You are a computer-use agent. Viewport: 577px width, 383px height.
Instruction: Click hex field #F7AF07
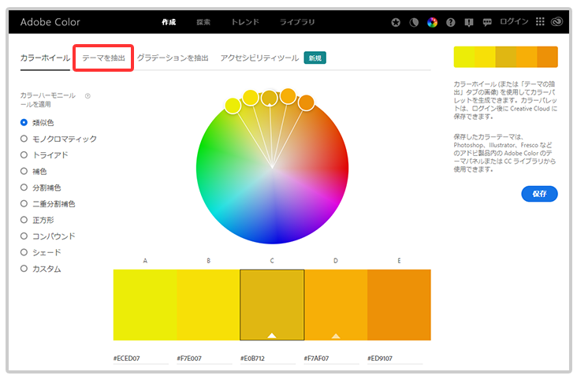click(331, 359)
